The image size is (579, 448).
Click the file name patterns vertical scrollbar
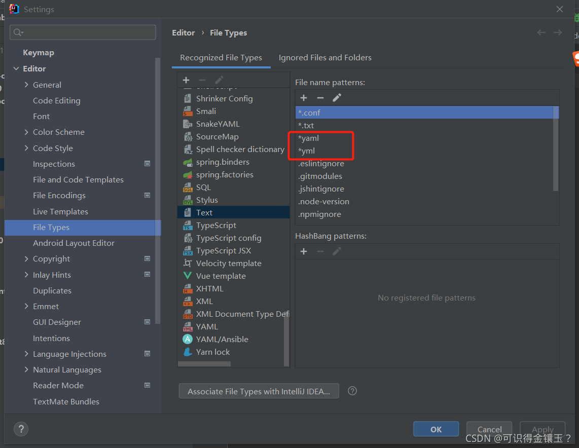tap(556, 148)
